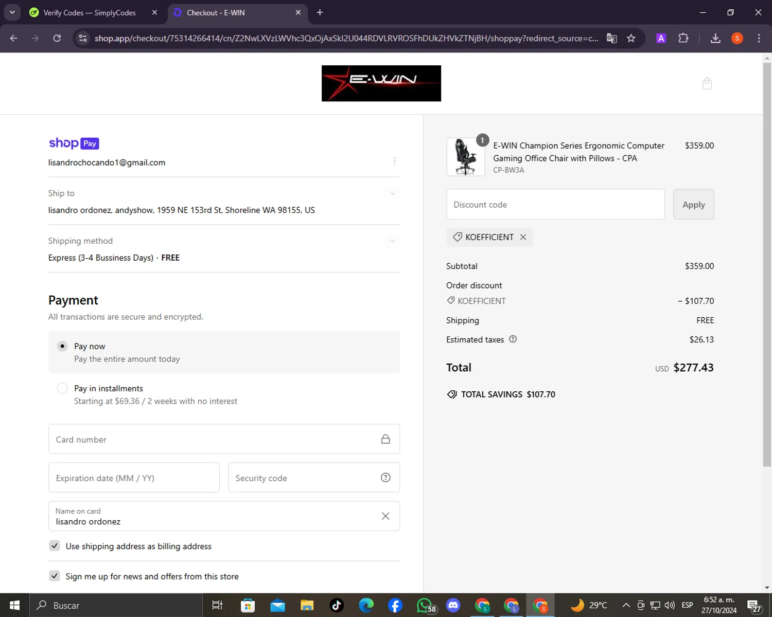Viewport: 772px width, 617px height.
Task: Open a new browser tab
Action: (x=320, y=12)
